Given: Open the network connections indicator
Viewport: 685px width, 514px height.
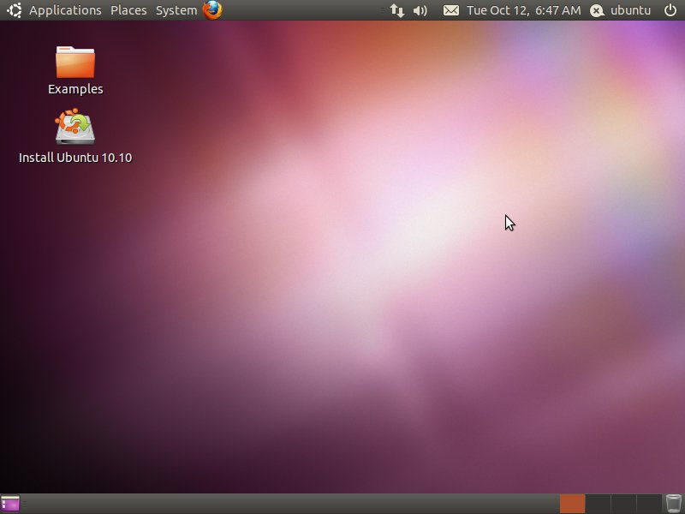Looking at the screenshot, I should coord(396,10).
